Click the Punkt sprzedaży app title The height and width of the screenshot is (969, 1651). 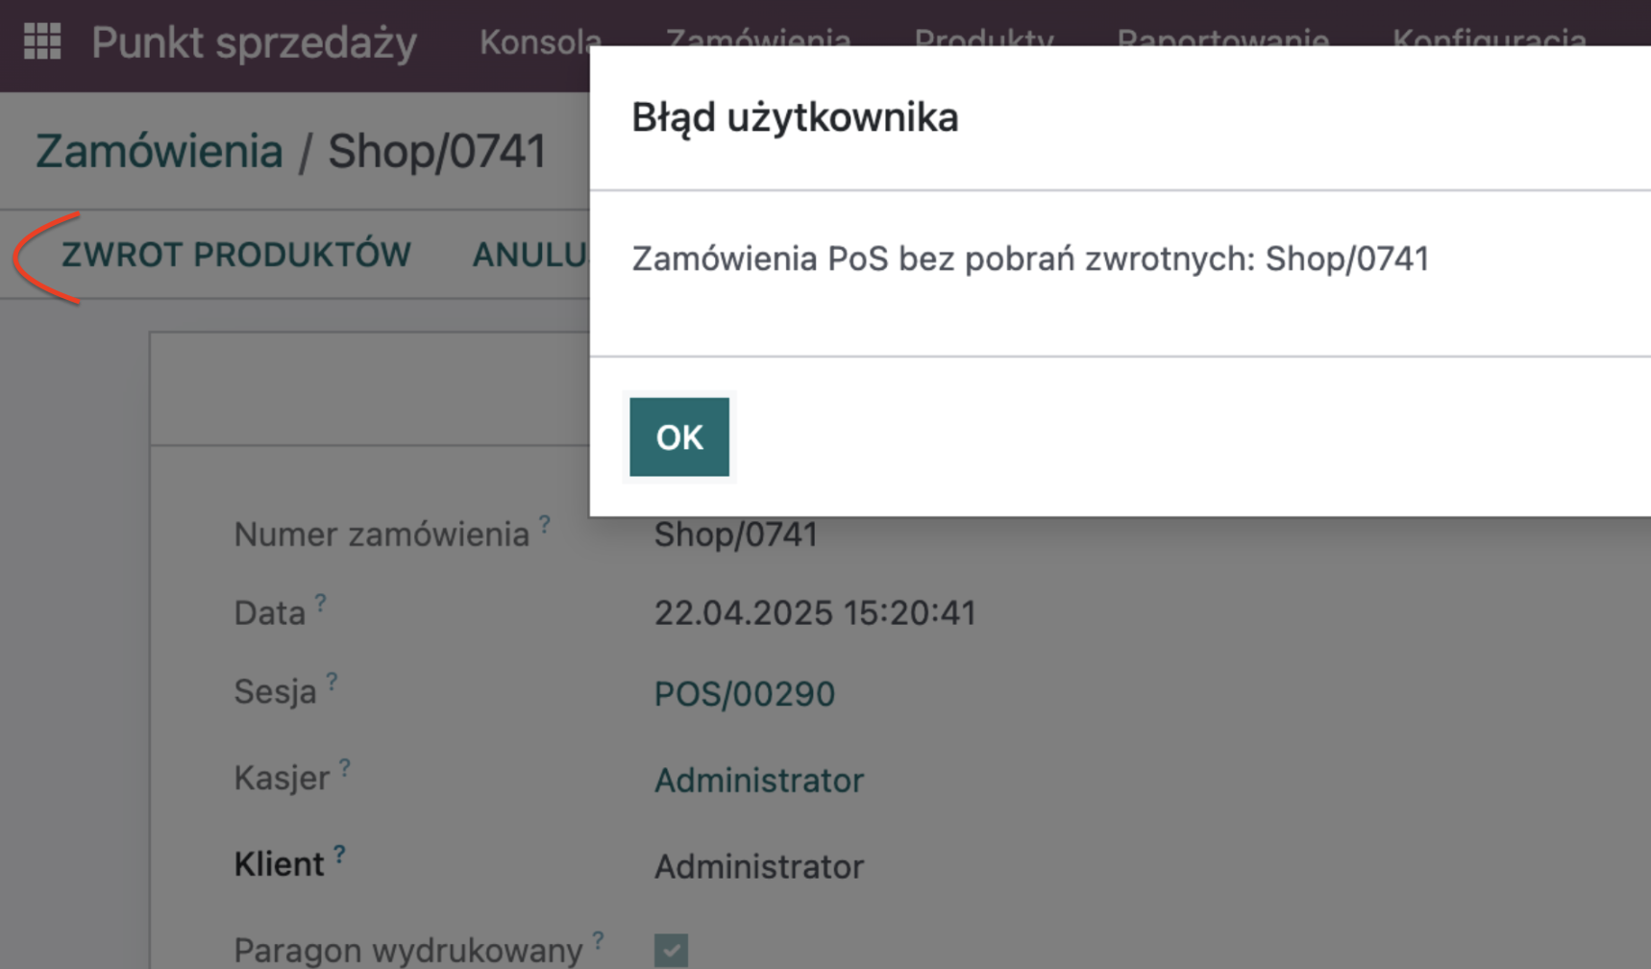coord(254,42)
